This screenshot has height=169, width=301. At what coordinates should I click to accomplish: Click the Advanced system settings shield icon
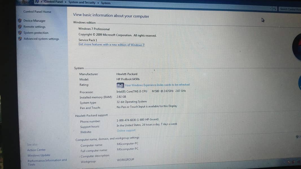pyautogui.click(x=20, y=39)
